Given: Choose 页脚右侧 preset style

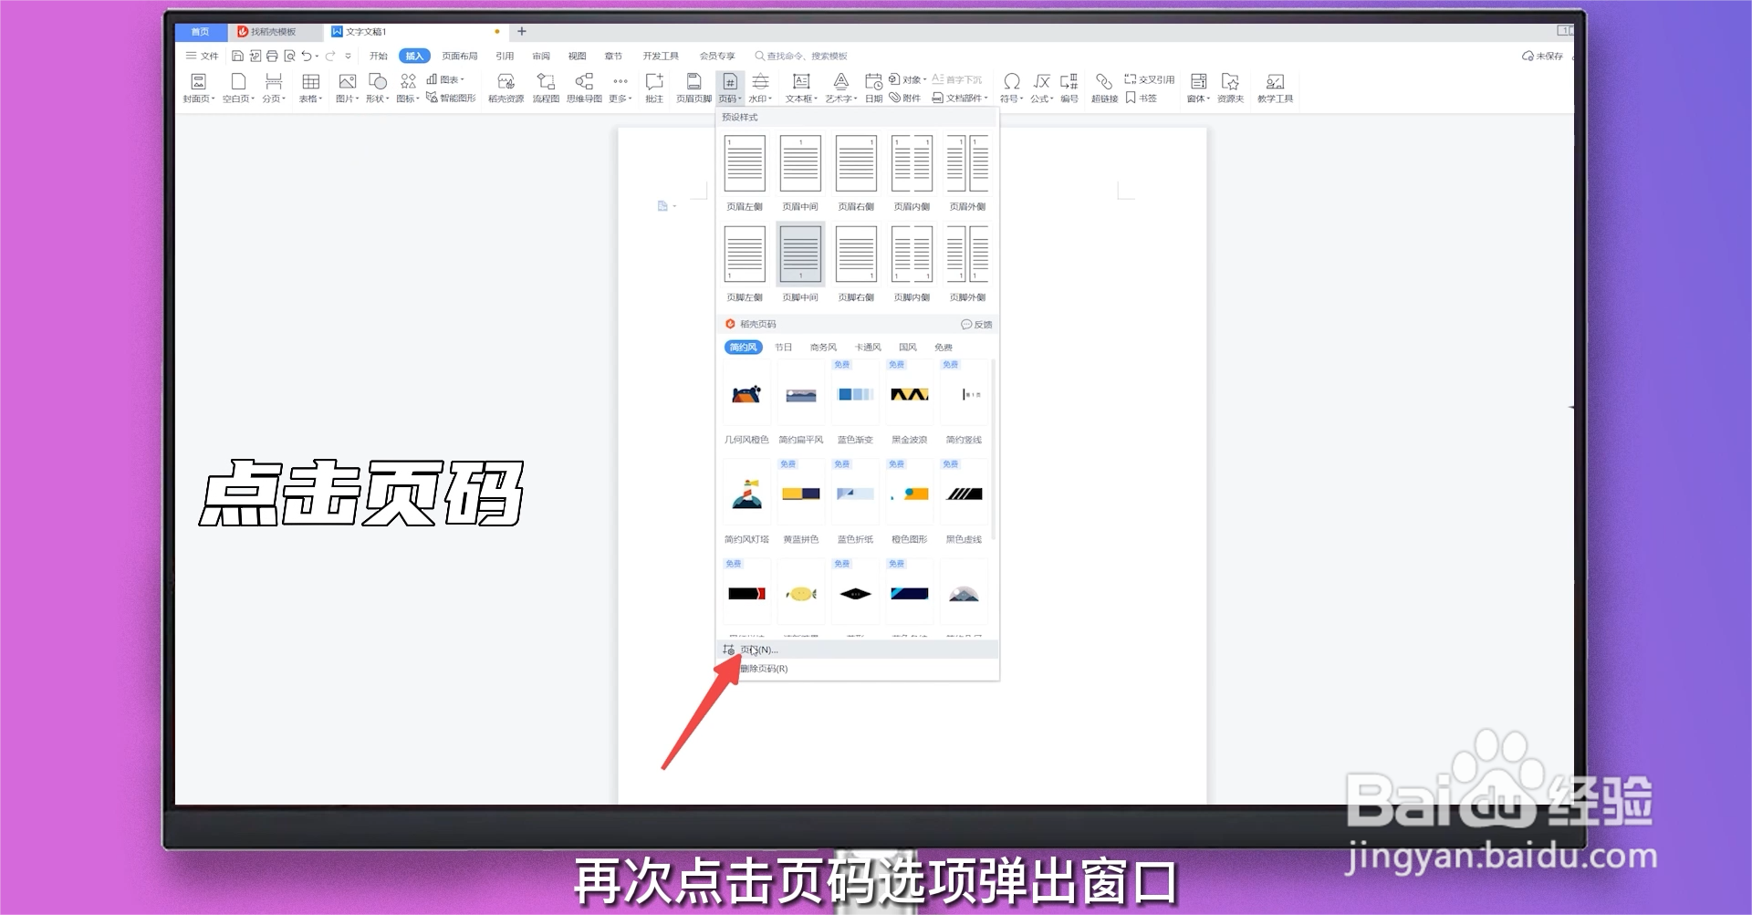Looking at the screenshot, I should [856, 263].
